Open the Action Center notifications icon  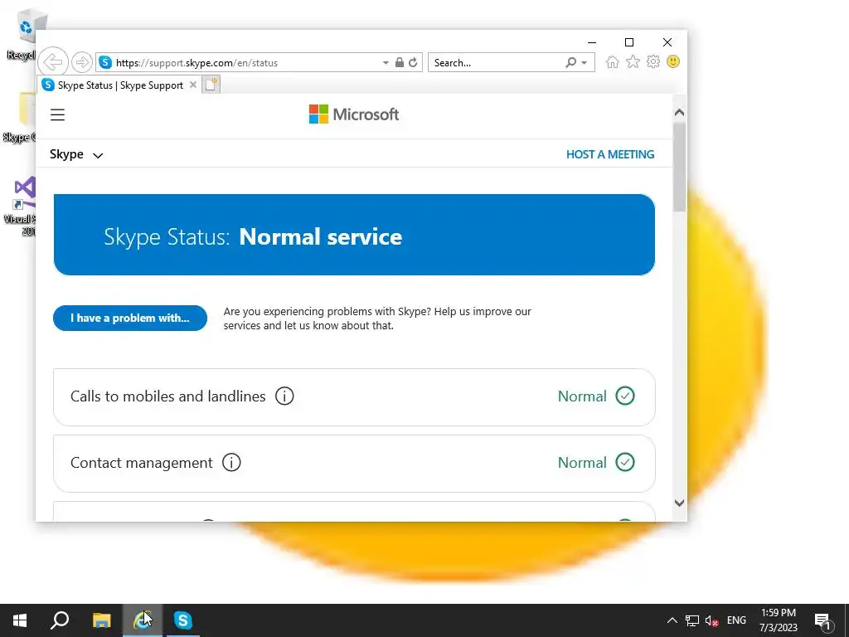tap(823, 620)
